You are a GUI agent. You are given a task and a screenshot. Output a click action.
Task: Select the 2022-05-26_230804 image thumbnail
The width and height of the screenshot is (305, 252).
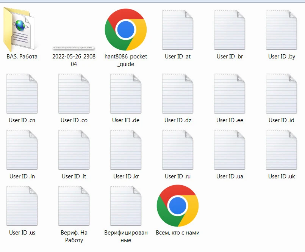[74, 48]
